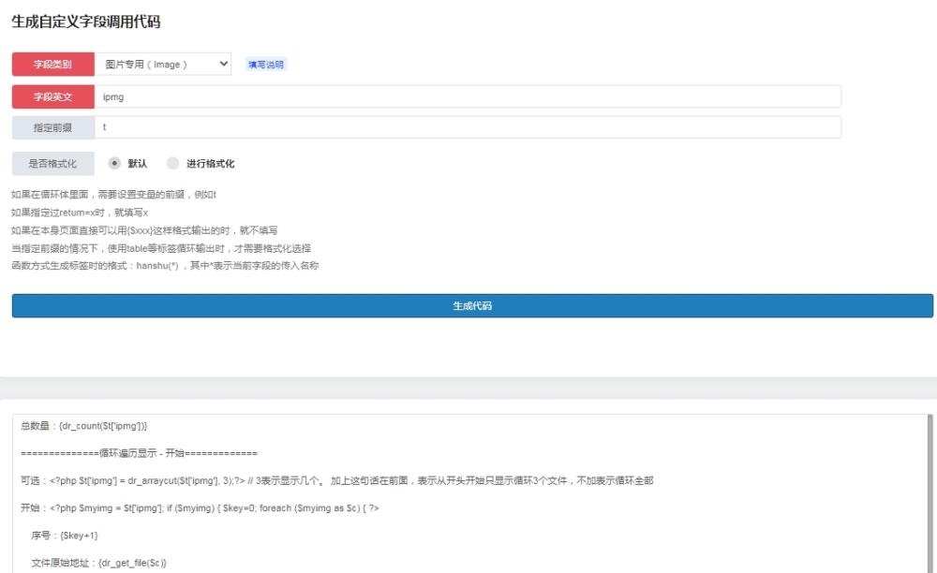937x573 pixels.
Task: Open the 图片专用 (Image) field type dropdown
Action: (x=163, y=64)
